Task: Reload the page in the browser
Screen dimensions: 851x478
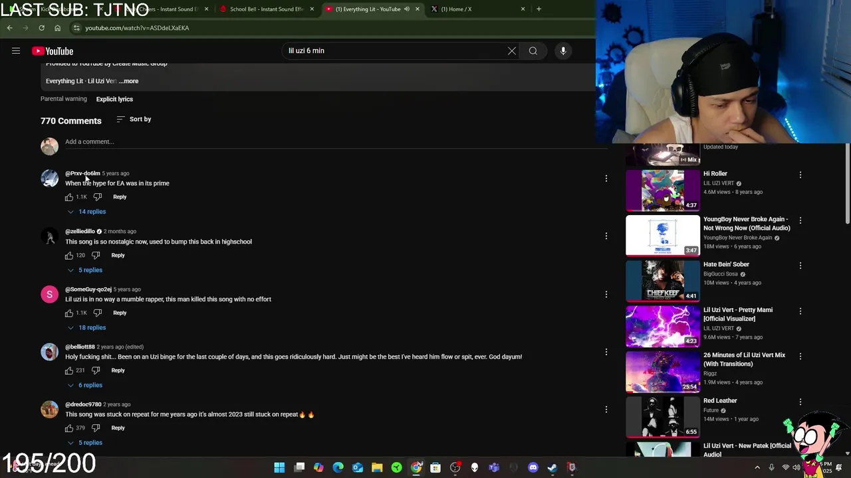Action: [41, 28]
